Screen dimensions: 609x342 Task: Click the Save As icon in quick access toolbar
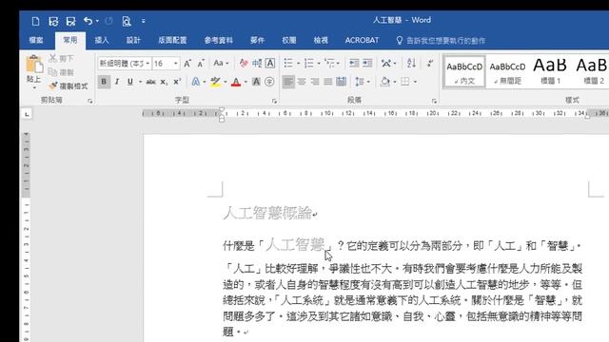[x=70, y=21]
